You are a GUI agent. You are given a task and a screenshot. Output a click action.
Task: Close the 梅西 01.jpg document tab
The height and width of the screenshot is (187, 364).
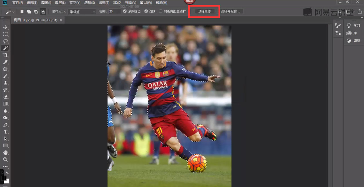click(61, 20)
